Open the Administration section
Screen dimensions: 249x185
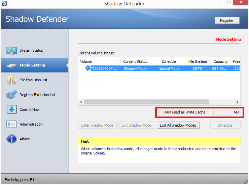pyautogui.click(x=31, y=124)
